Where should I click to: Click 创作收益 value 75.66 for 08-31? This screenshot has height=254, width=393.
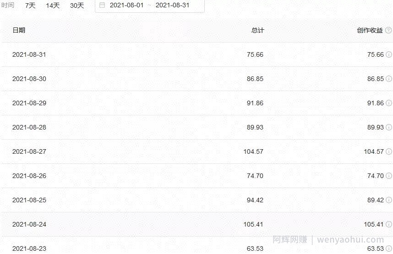(x=376, y=54)
